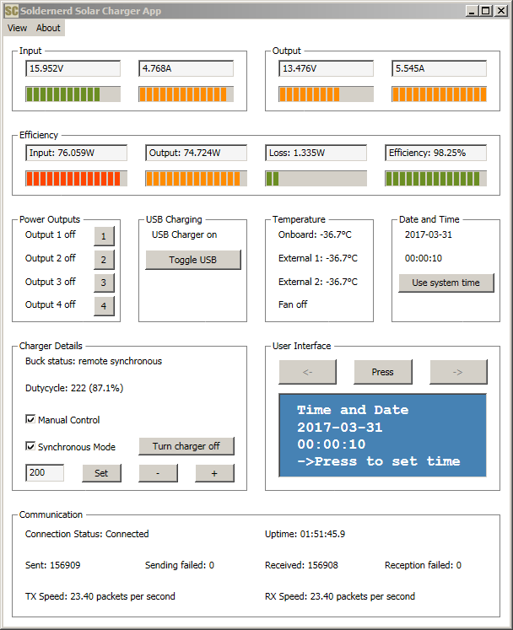This screenshot has height=630, width=513.
Task: Uncheck the Synchronous Mode checkbox
Action: [x=31, y=447]
